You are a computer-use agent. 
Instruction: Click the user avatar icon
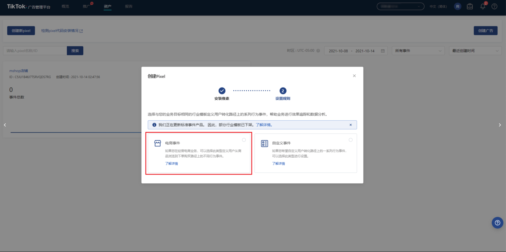click(458, 7)
